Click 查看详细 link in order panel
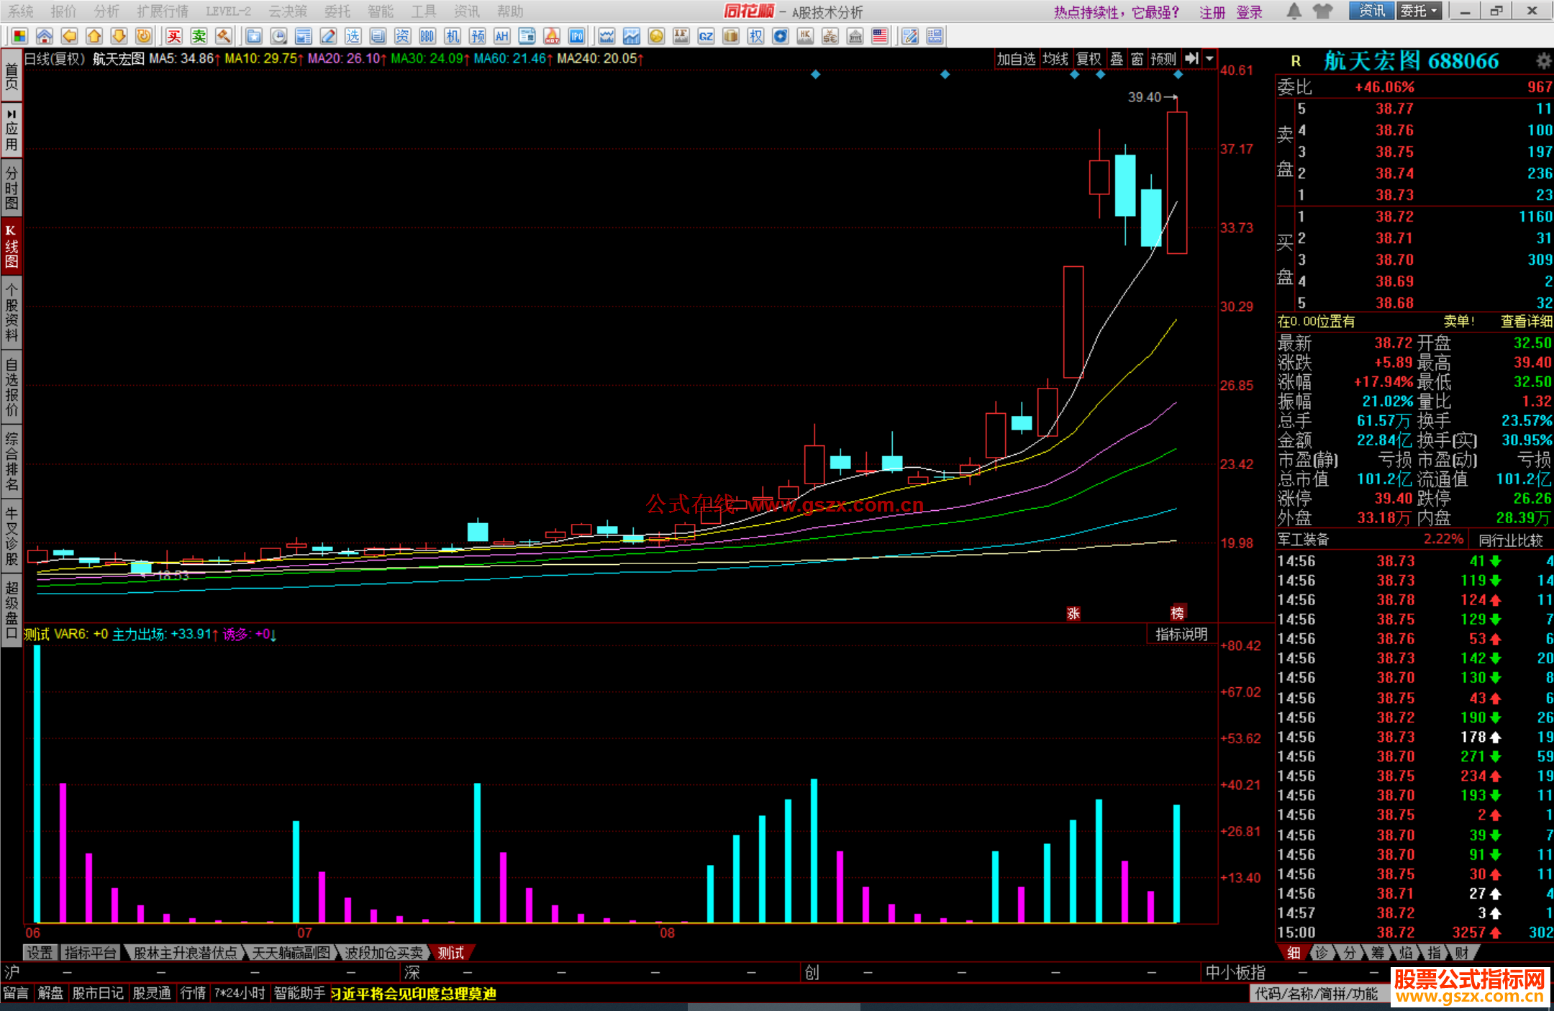Screen dimensions: 1554x1011 click(1526, 322)
